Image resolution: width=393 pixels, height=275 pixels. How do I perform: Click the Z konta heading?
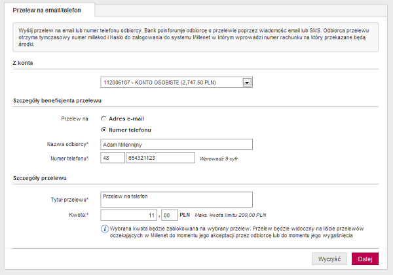23,63
